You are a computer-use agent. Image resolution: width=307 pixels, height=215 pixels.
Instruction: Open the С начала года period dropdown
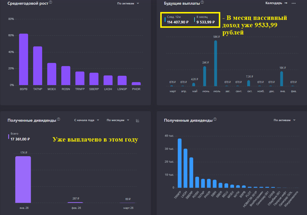pos(86,120)
